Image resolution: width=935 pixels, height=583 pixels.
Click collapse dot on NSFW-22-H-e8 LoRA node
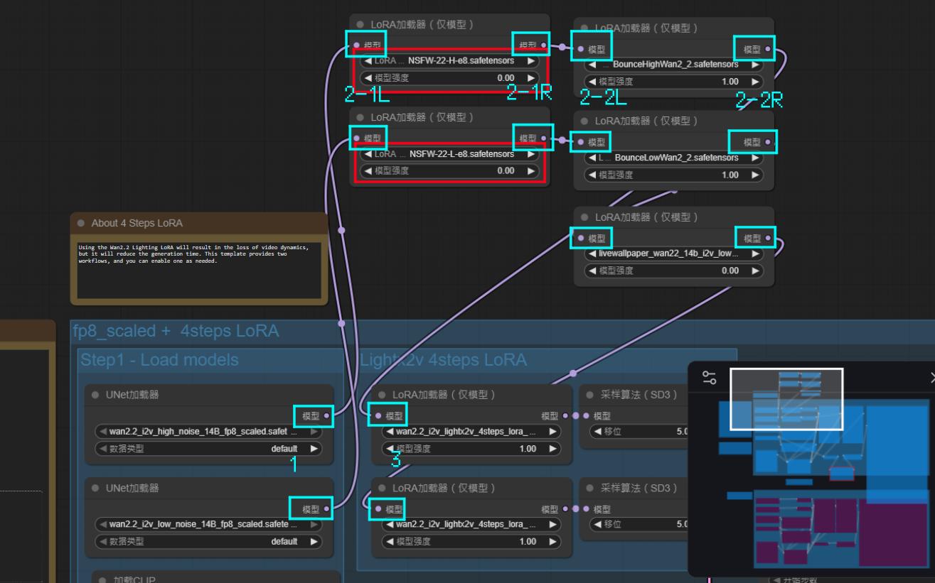click(x=360, y=25)
